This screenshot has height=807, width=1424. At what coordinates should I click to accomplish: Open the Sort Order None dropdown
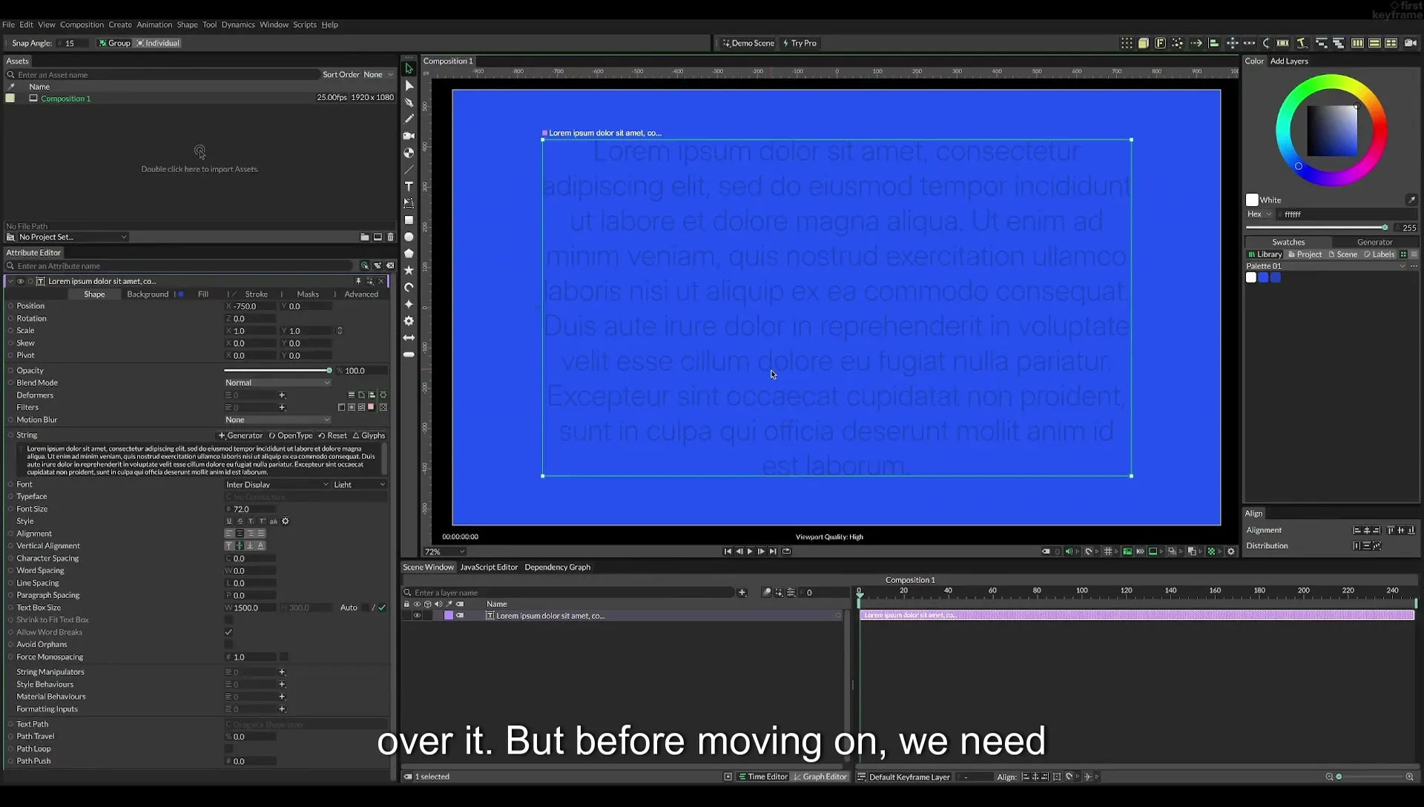[378, 75]
